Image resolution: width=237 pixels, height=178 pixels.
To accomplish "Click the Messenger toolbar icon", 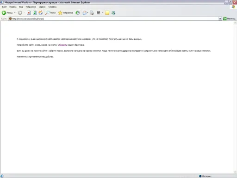I will tap(113, 13).
